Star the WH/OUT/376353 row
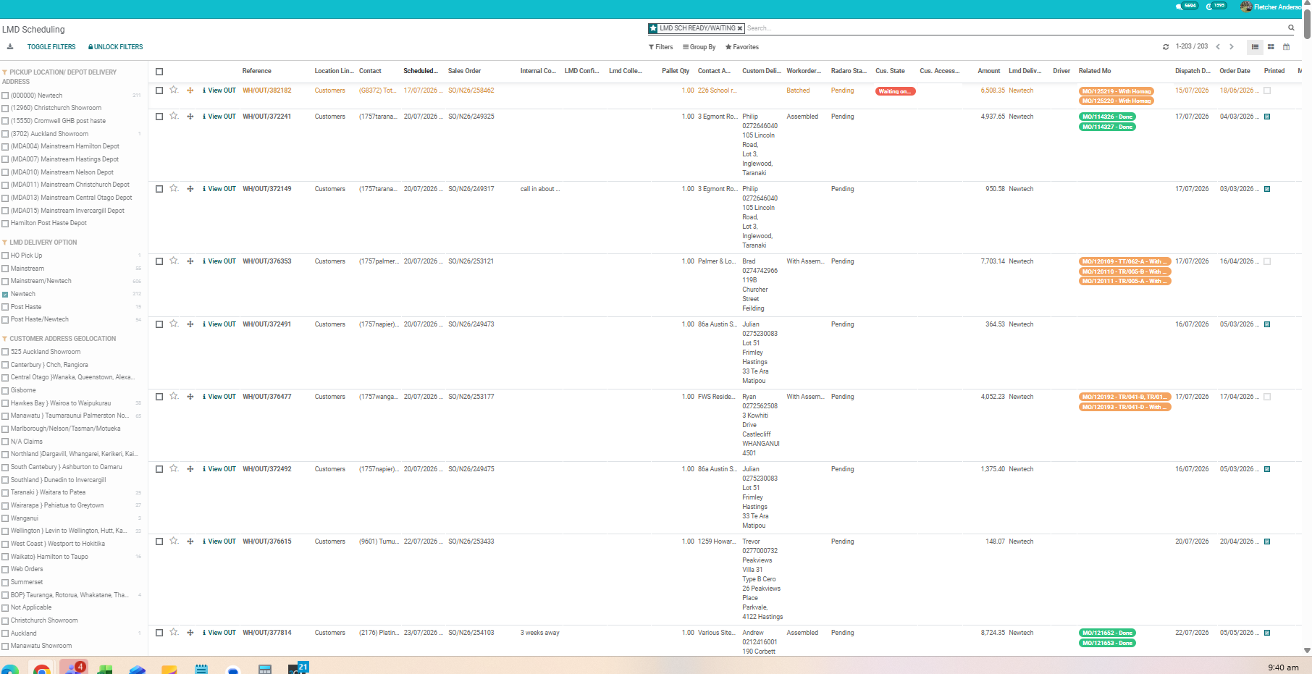The height and width of the screenshot is (674, 1312). pos(174,261)
